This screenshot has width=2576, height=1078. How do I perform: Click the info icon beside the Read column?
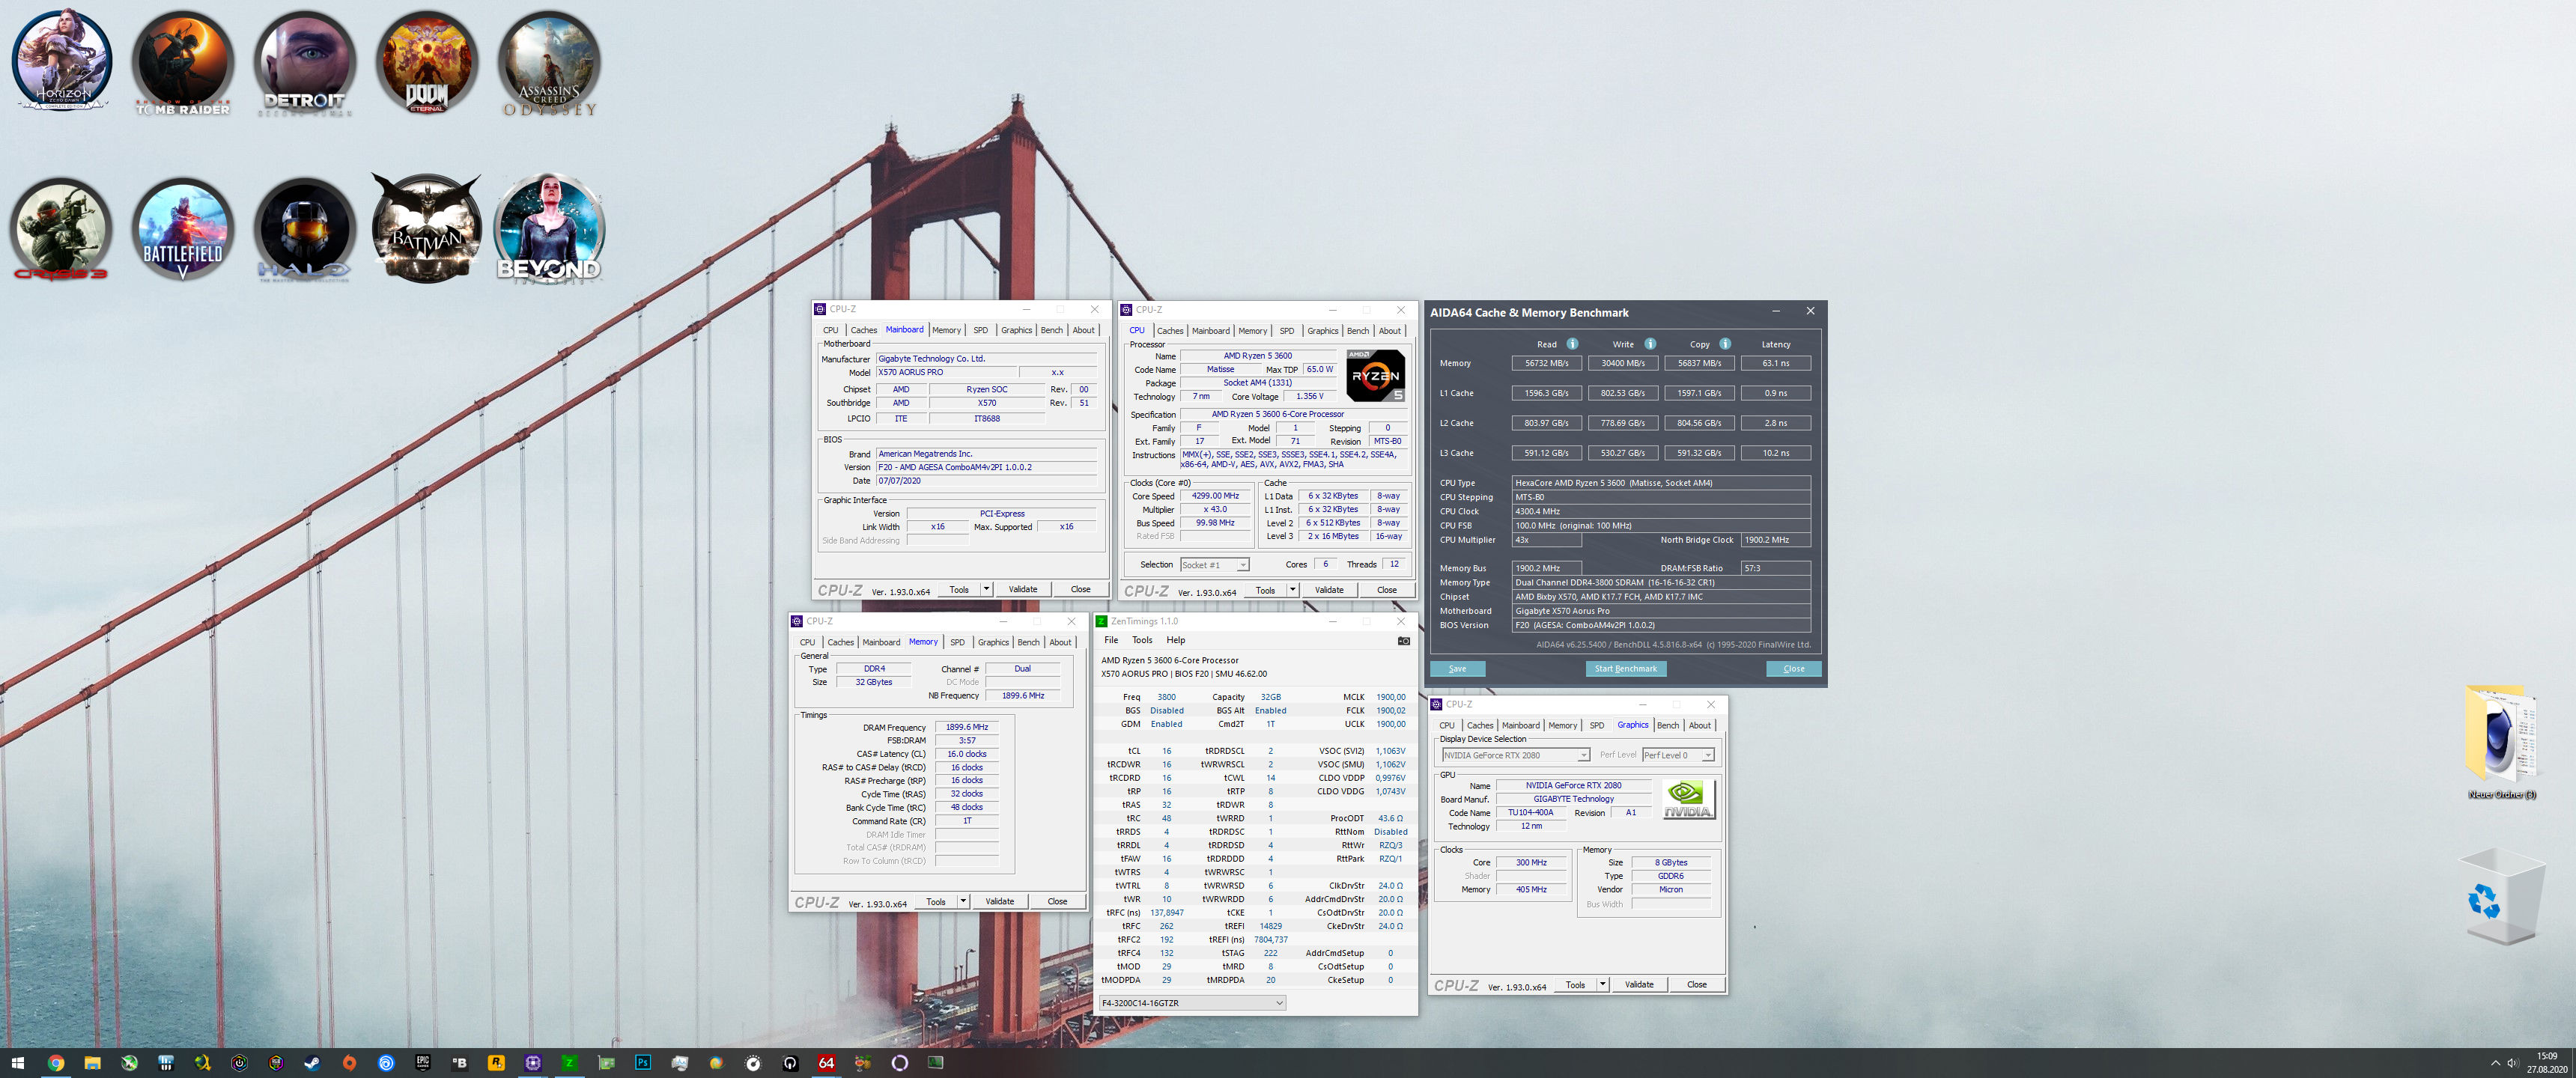point(1572,343)
